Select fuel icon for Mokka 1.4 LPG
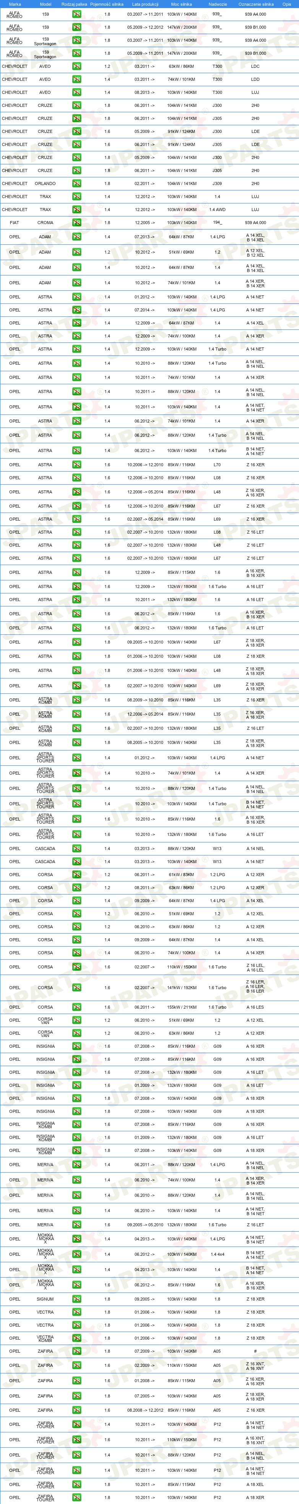The height and width of the screenshot is (1504, 299). [x=76, y=1239]
